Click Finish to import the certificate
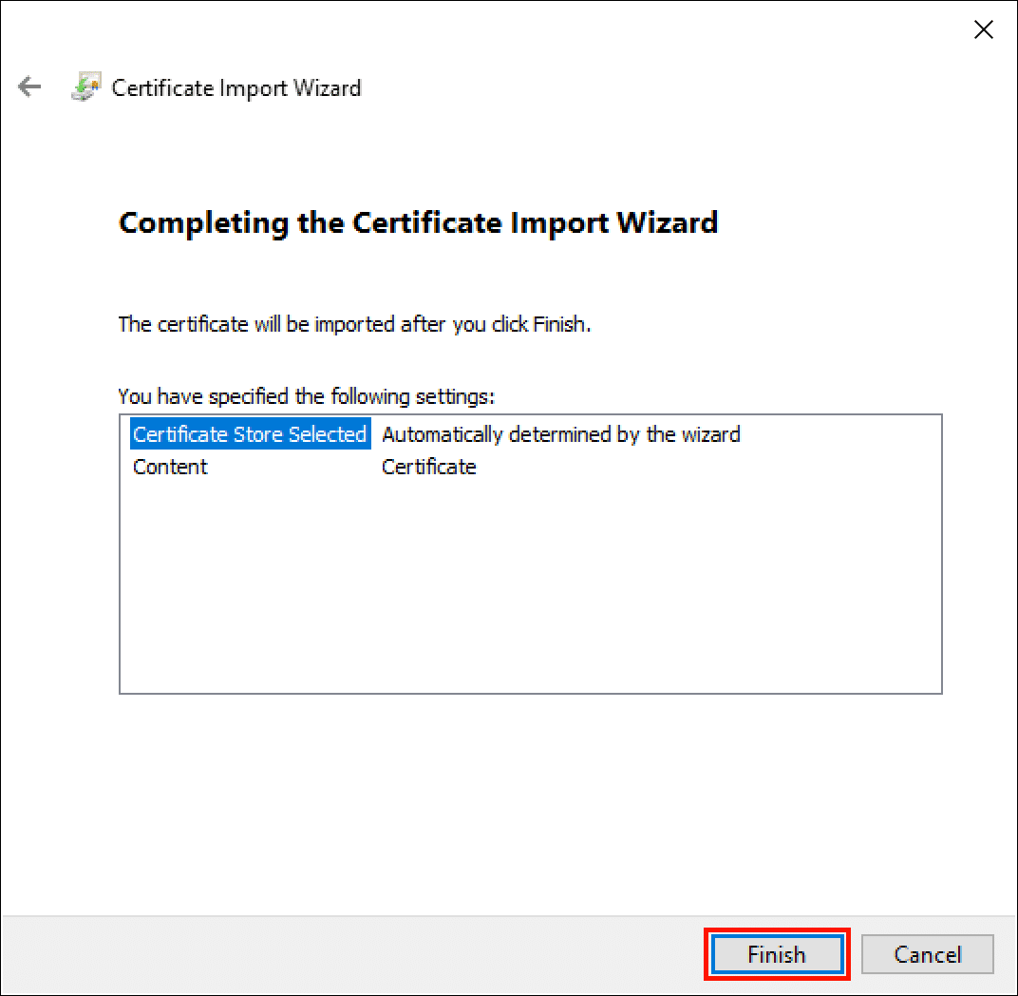This screenshot has height=996, width=1018. click(x=776, y=954)
